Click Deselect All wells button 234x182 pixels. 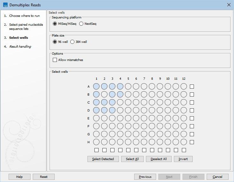(159, 159)
